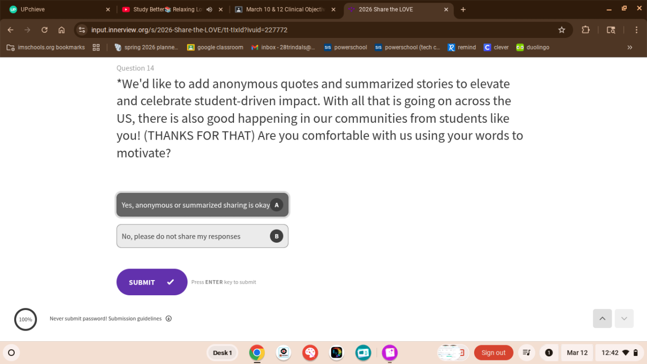The height and width of the screenshot is (364, 647).
Task: Click the address bar URL field
Action: pyautogui.click(x=303, y=30)
